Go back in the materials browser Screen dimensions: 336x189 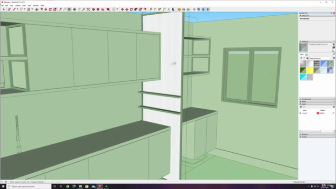pos(301,58)
